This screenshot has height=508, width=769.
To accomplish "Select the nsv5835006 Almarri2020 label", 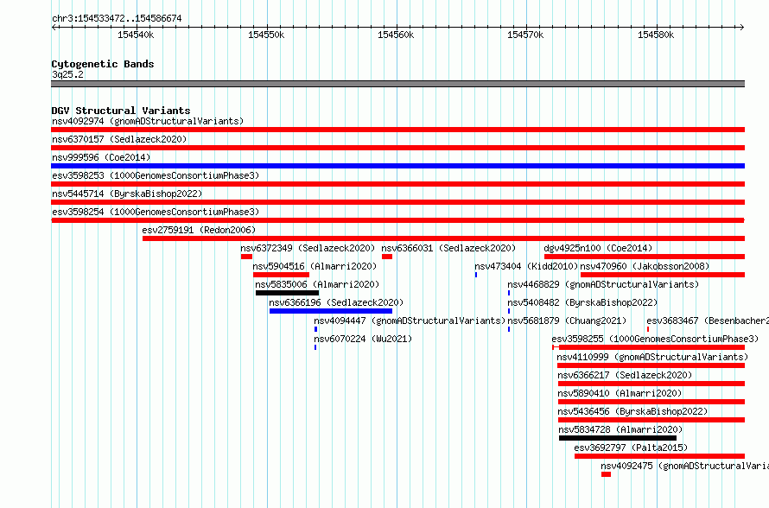I will 317,284.
